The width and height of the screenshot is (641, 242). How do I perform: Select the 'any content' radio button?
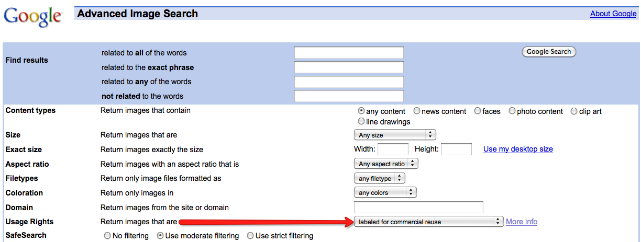click(x=361, y=111)
